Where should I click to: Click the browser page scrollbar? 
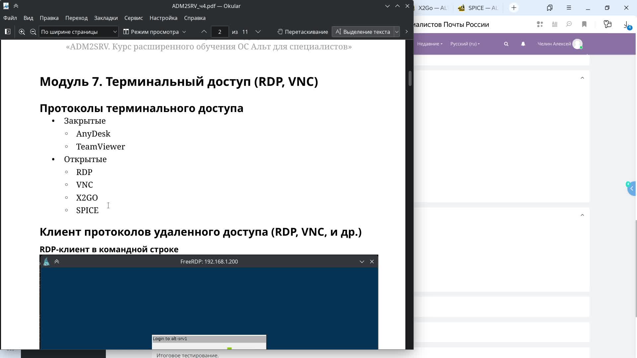pos(636,268)
